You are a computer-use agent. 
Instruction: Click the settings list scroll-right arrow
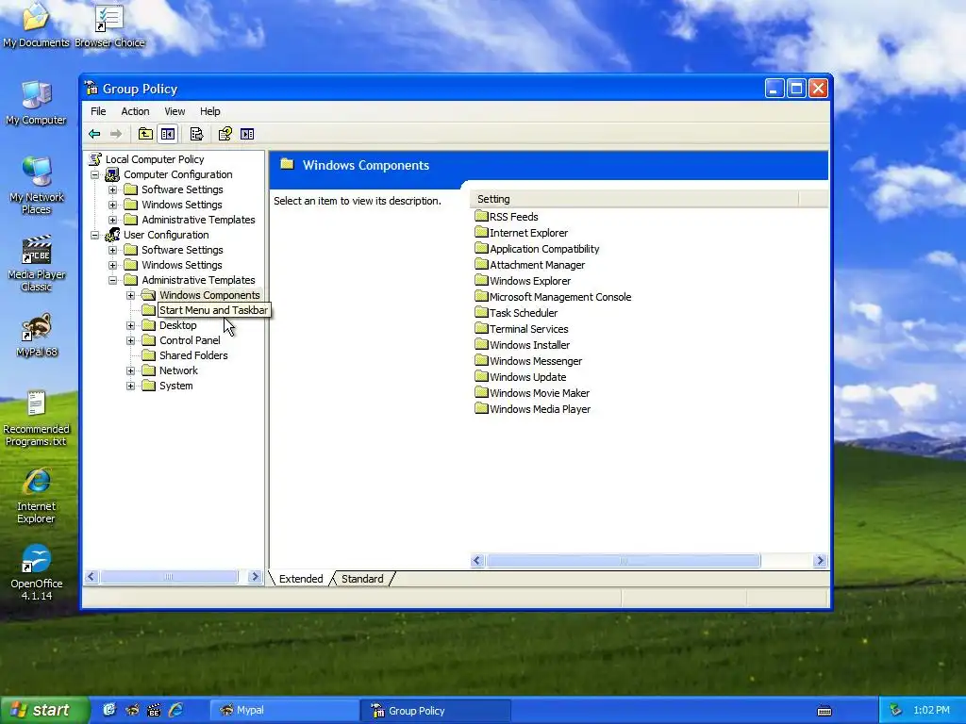pyautogui.click(x=820, y=560)
